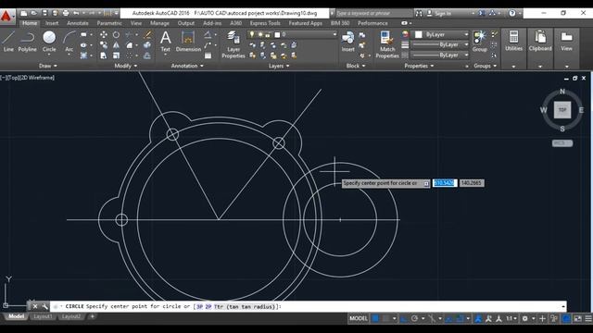Open the Text annotation tool

[x=165, y=41]
